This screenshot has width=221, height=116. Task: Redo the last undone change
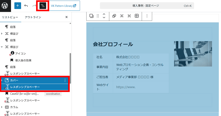tap(34, 6)
